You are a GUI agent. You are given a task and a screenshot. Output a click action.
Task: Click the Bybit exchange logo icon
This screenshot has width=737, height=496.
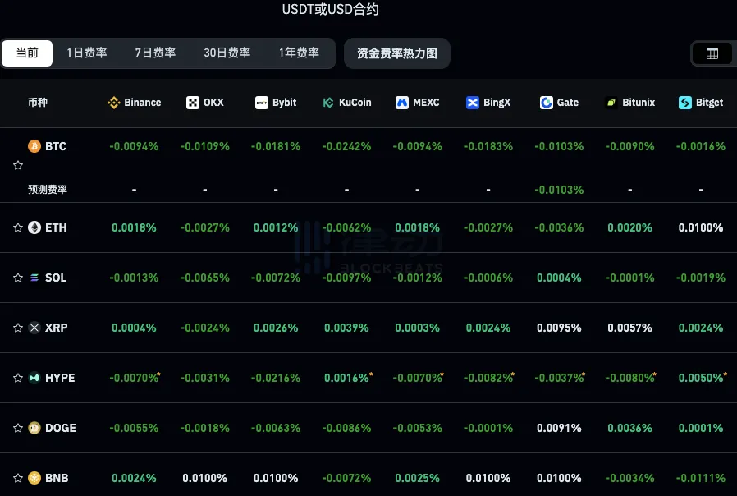[262, 103]
